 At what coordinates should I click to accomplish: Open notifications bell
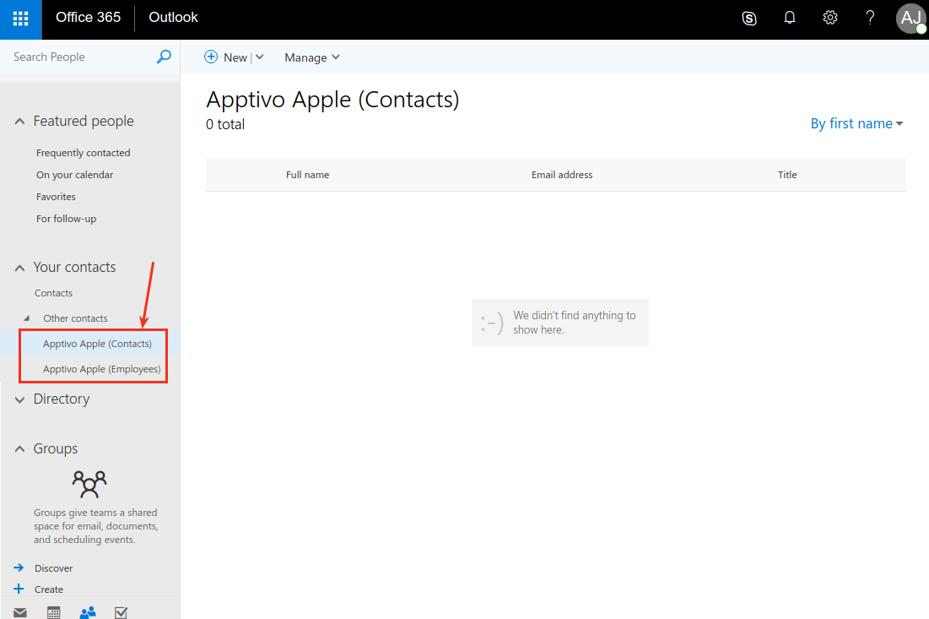coord(790,18)
